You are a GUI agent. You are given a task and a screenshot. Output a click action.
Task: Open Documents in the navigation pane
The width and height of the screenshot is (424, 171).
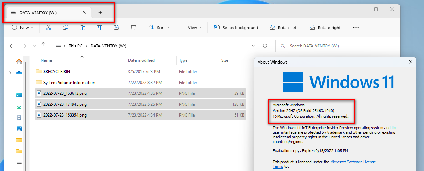(x=19, y=118)
